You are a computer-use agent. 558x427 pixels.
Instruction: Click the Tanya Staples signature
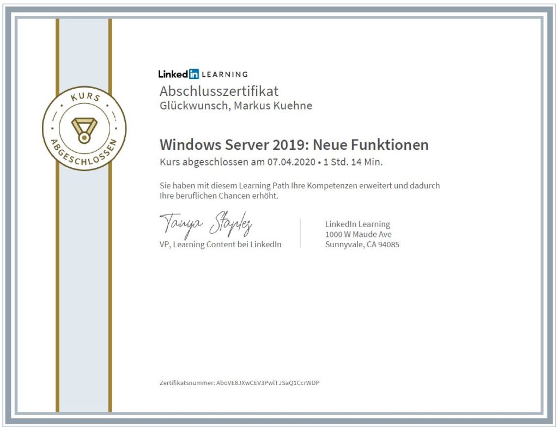[x=206, y=224]
